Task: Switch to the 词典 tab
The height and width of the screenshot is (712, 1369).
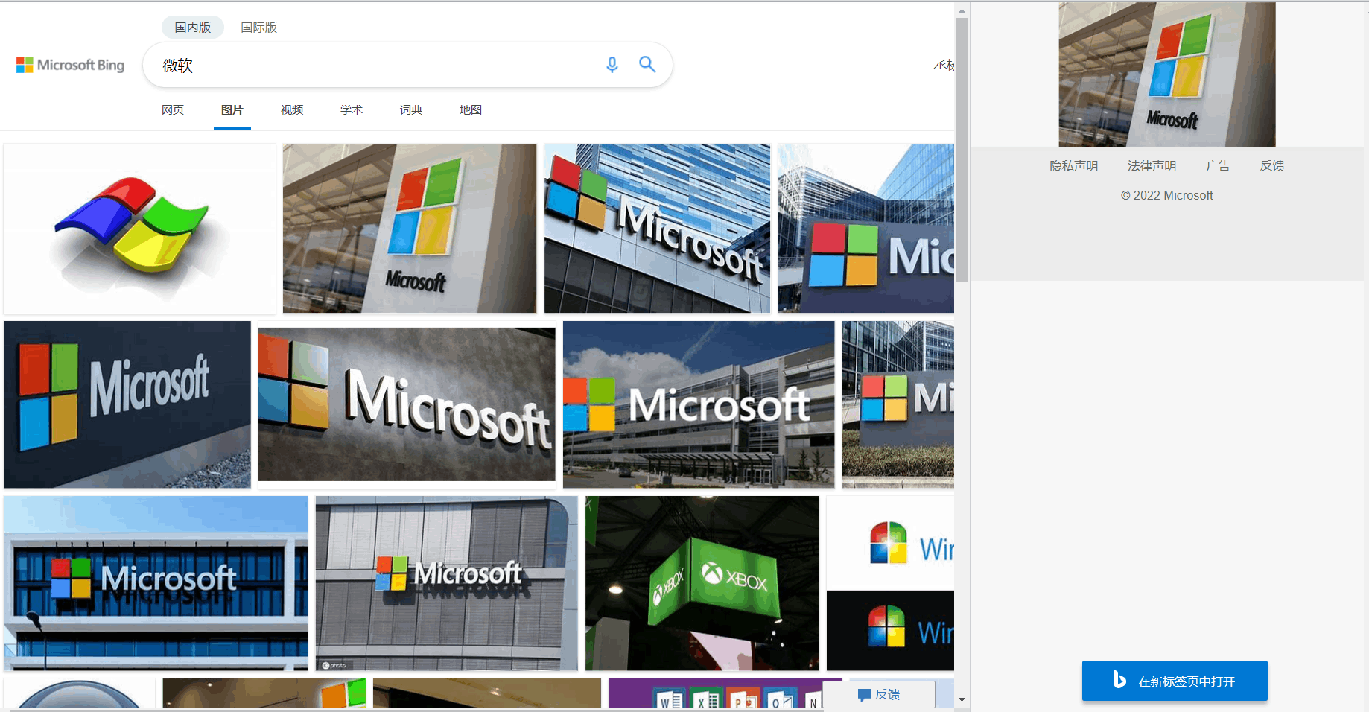Action: point(411,109)
